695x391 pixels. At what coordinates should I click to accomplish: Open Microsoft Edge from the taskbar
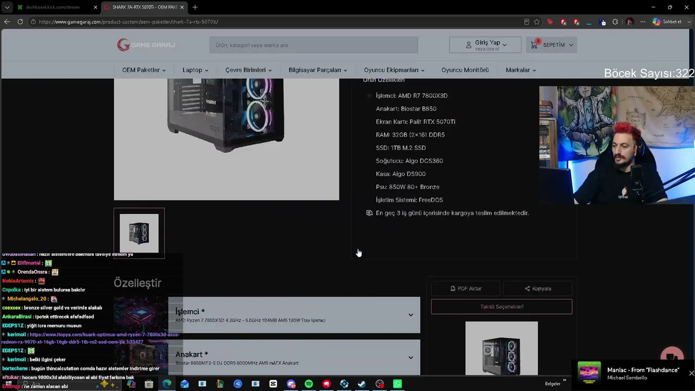(x=167, y=384)
